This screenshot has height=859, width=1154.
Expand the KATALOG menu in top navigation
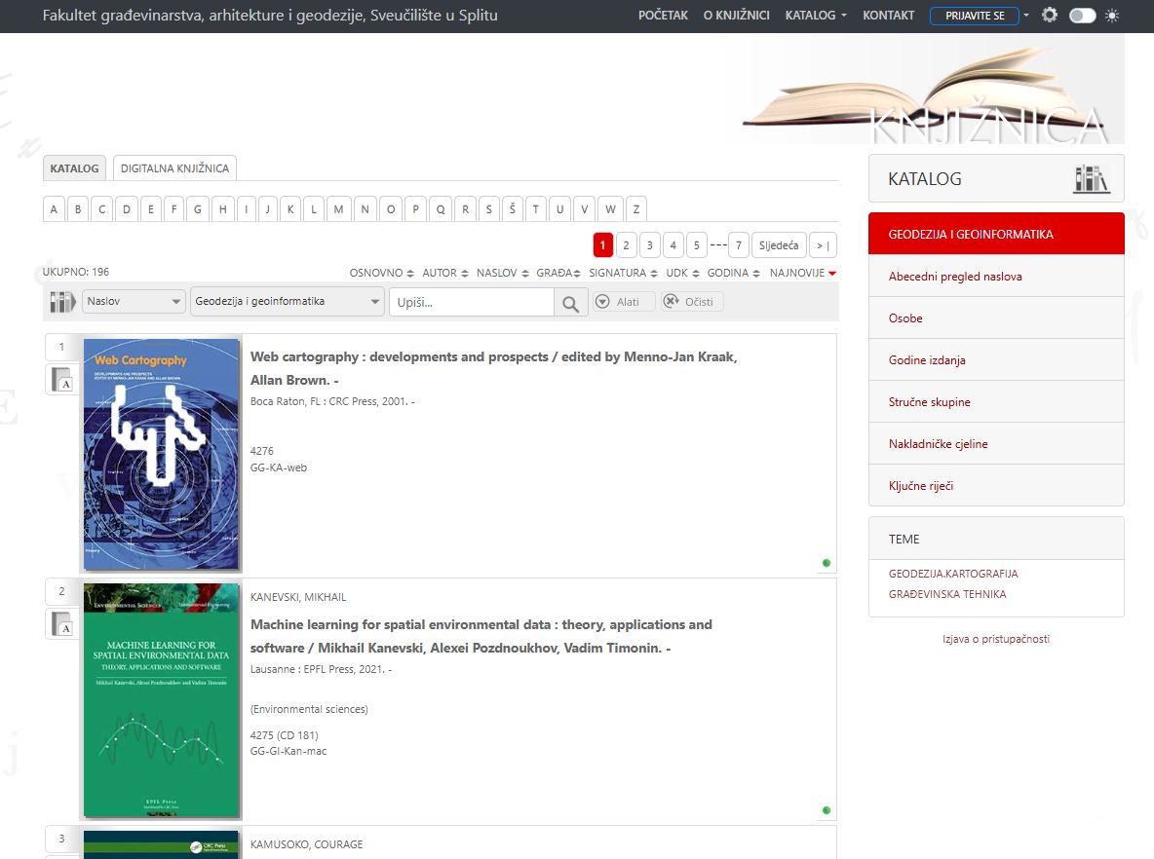point(815,16)
